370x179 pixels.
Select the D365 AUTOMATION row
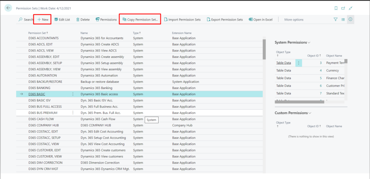tap(139, 76)
